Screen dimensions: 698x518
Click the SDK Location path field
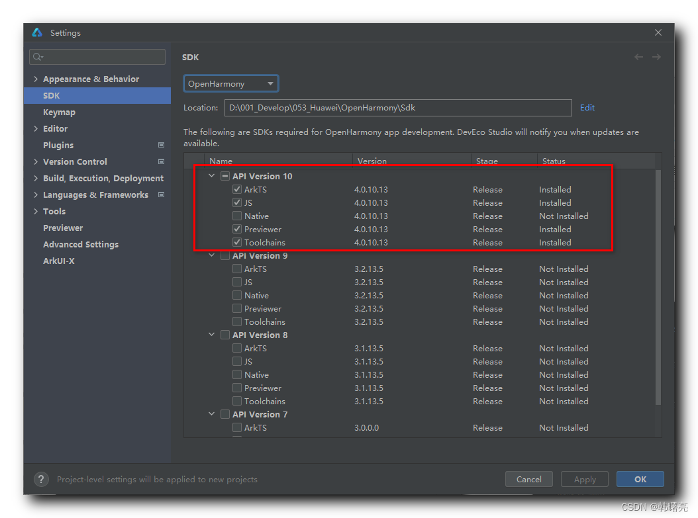pyautogui.click(x=397, y=108)
